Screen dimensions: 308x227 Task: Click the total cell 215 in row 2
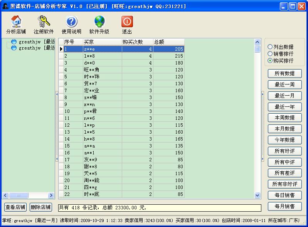tap(169, 56)
